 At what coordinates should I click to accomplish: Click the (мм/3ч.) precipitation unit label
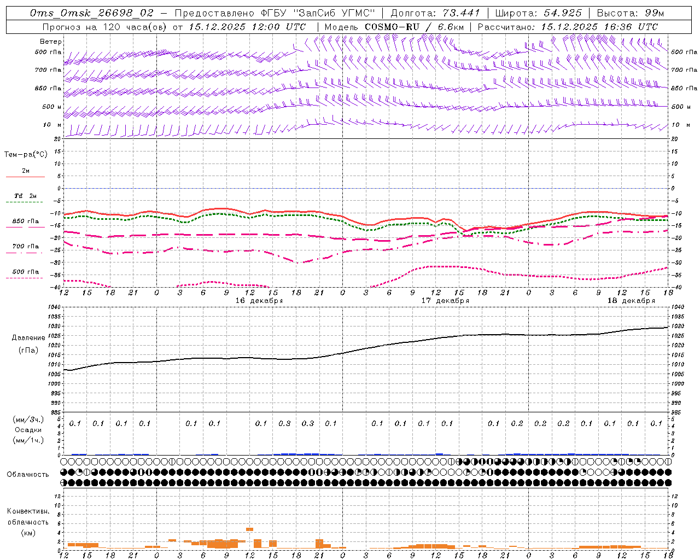click(x=28, y=419)
